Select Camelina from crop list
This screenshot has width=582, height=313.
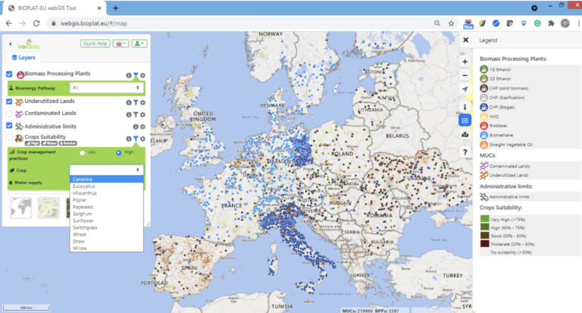[107, 180]
